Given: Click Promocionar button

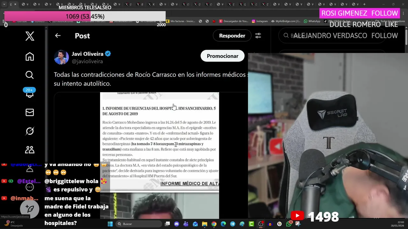Looking at the screenshot, I should point(222,56).
